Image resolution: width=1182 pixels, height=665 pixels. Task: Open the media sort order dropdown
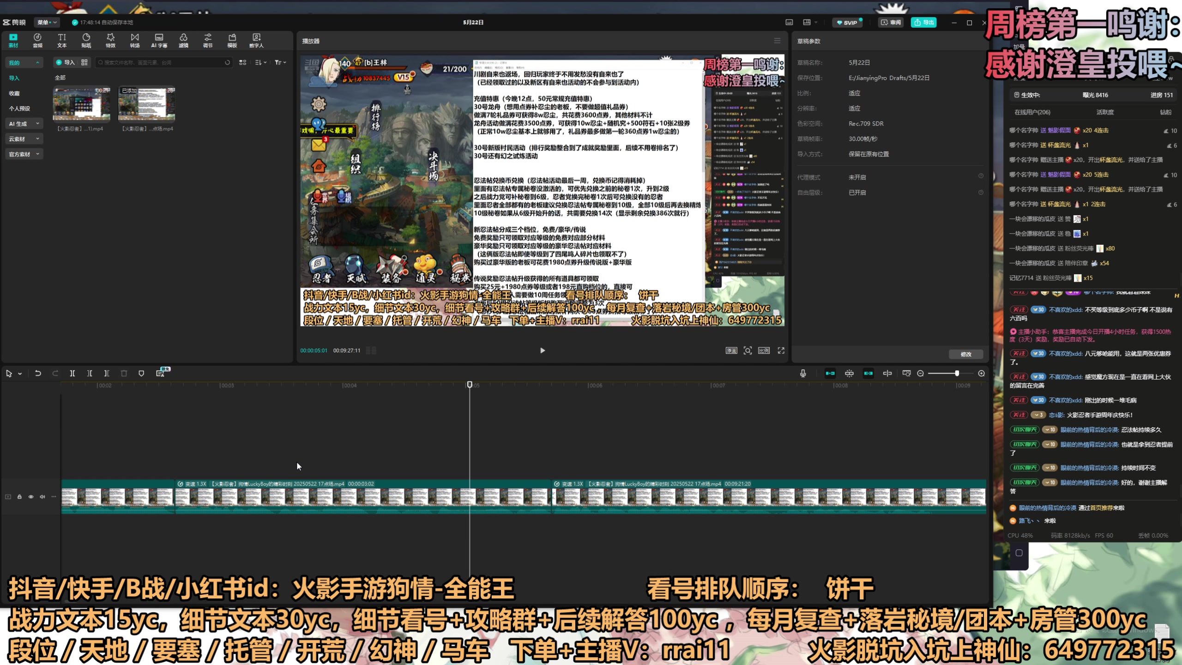click(x=261, y=62)
